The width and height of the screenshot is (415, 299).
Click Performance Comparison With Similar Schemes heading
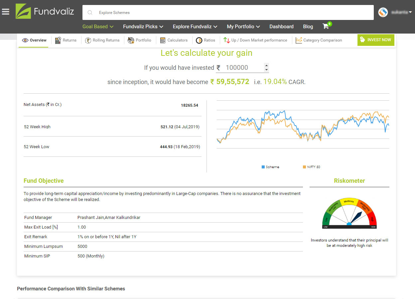(71, 289)
